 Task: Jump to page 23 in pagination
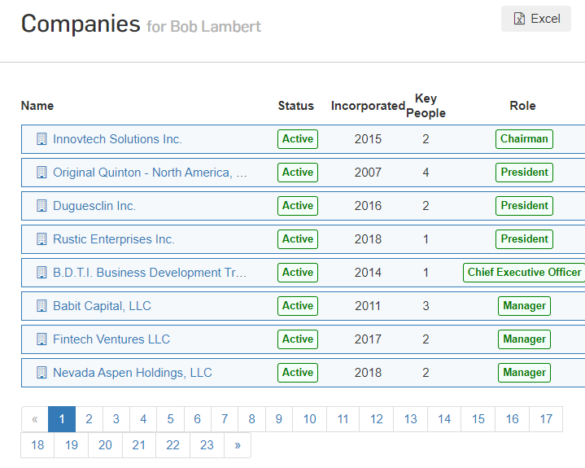click(x=207, y=445)
